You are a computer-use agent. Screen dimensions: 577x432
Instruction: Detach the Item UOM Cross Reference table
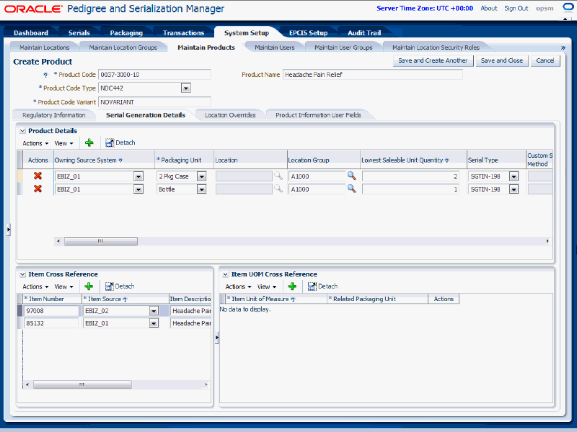click(322, 286)
